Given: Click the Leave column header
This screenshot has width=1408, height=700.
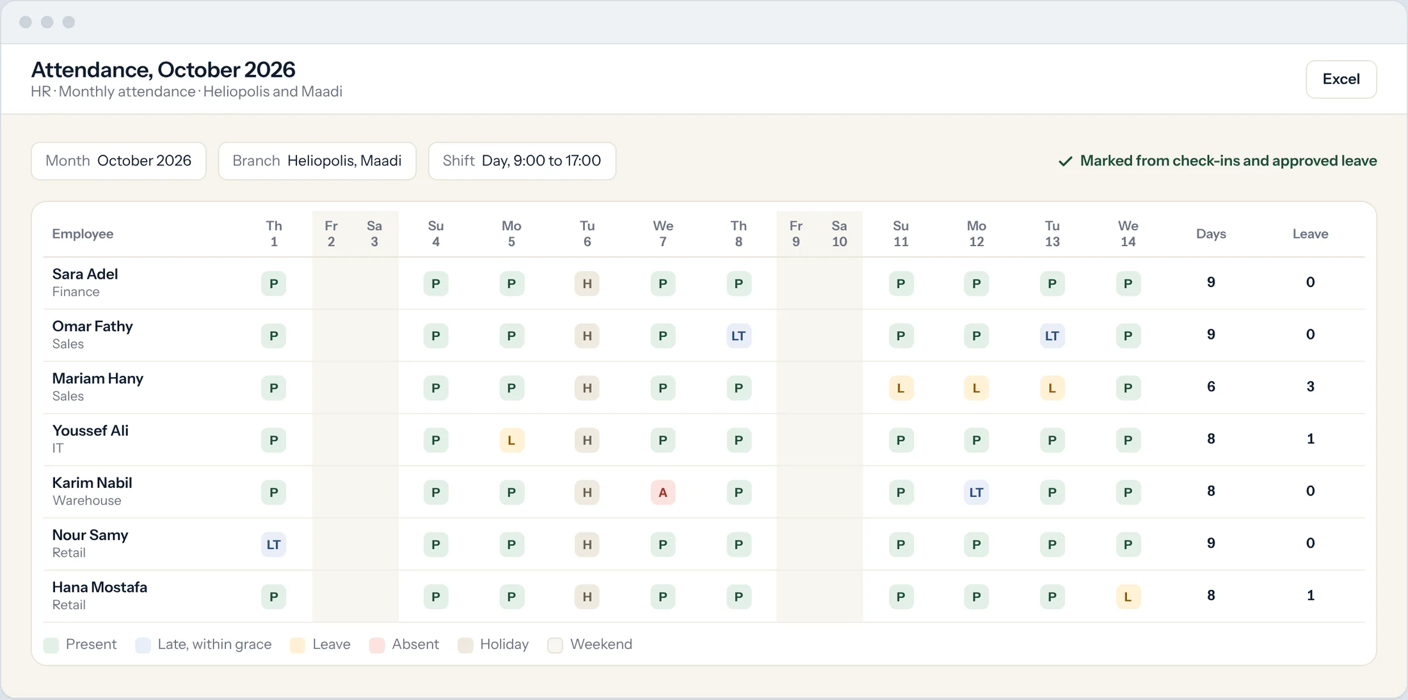Looking at the screenshot, I should tap(1310, 234).
